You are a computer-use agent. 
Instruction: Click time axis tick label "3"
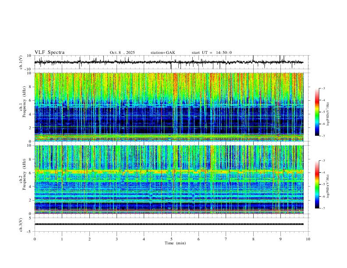tap(117, 239)
